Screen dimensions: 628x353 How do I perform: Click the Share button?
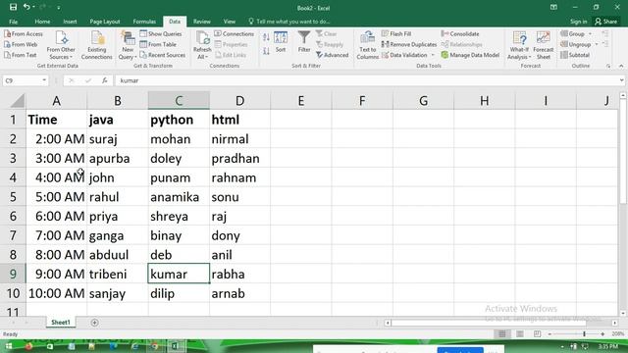pos(606,22)
